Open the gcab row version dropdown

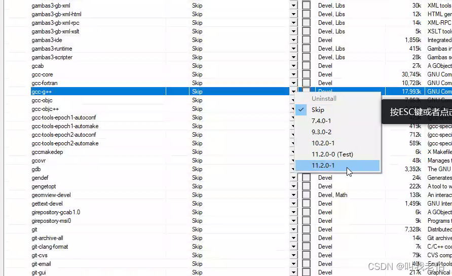(x=293, y=66)
